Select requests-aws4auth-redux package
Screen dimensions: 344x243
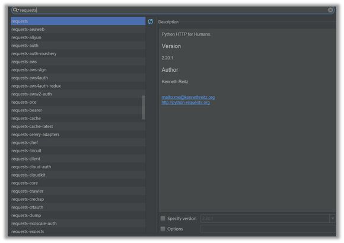[78, 86]
